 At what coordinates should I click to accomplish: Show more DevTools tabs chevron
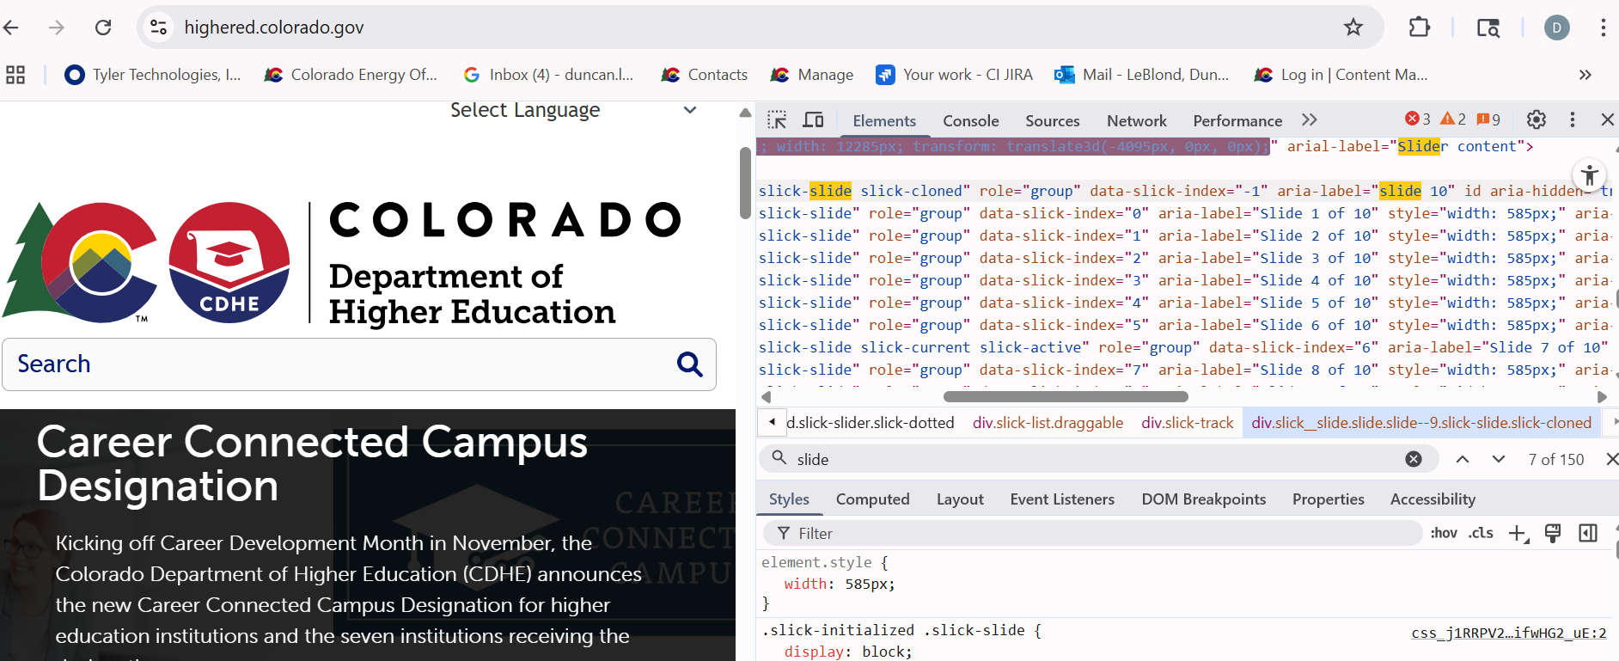tap(1309, 120)
